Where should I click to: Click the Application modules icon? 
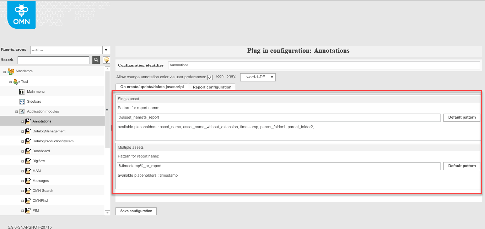point(22,111)
